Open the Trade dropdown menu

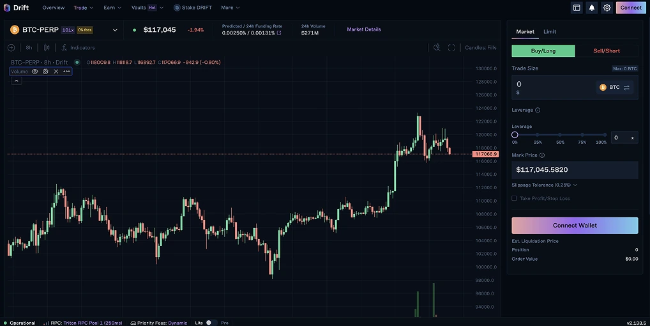(83, 8)
